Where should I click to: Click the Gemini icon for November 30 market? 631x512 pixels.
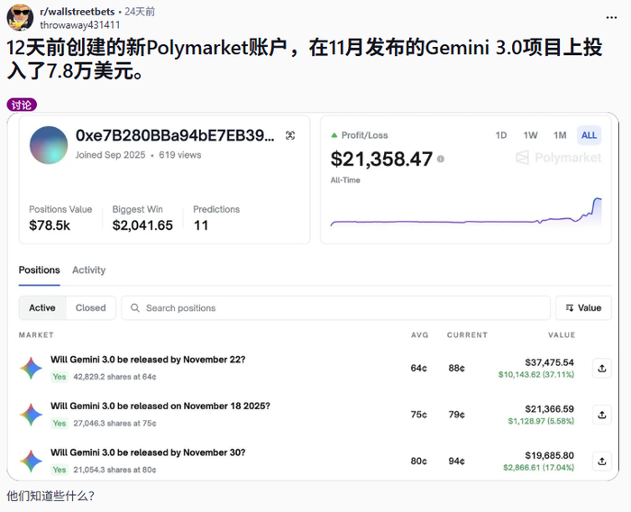point(31,462)
